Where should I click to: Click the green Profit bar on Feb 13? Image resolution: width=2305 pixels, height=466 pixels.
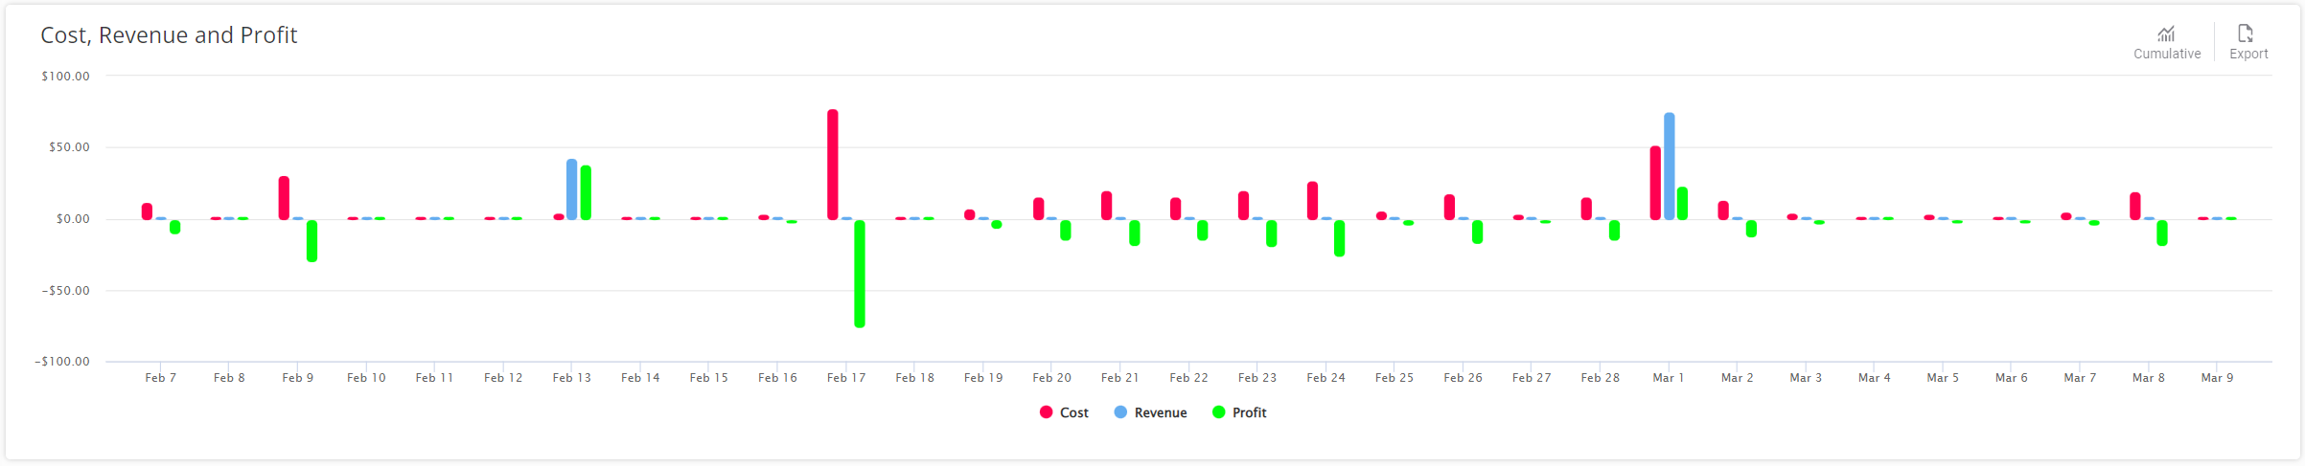pos(586,192)
